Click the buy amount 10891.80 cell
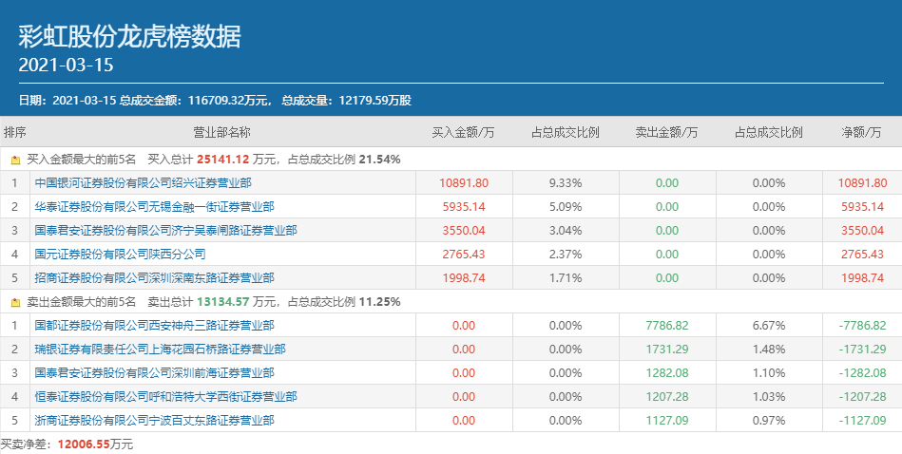Screen dimensions: 902x454 pyautogui.click(x=464, y=183)
